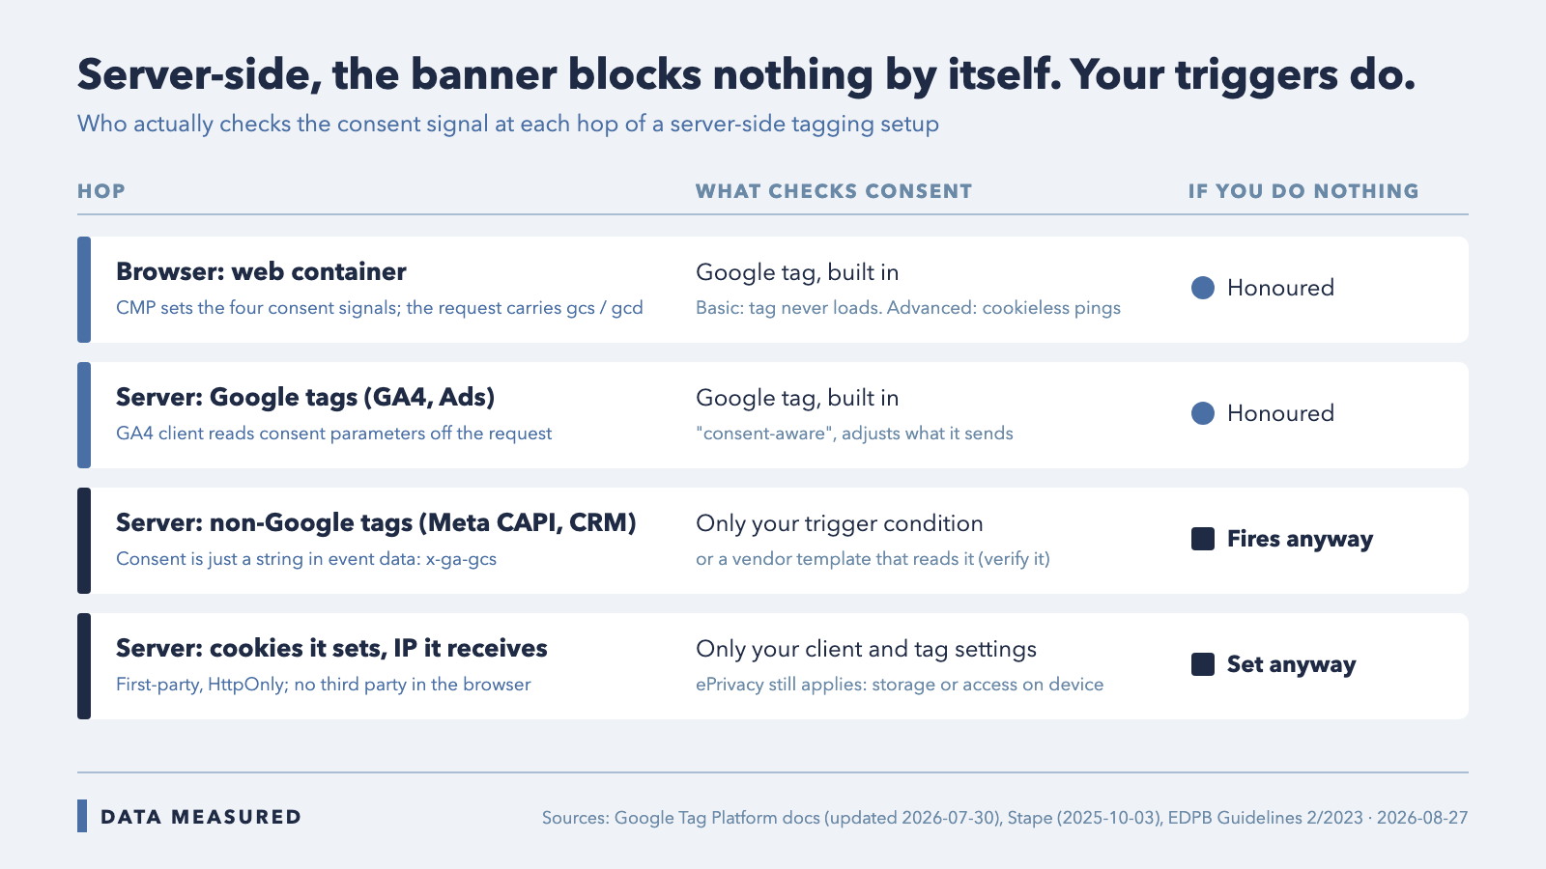Click Server: Google tags (GA4, Ads) title
Screen dimensions: 1546x869
[305, 397]
